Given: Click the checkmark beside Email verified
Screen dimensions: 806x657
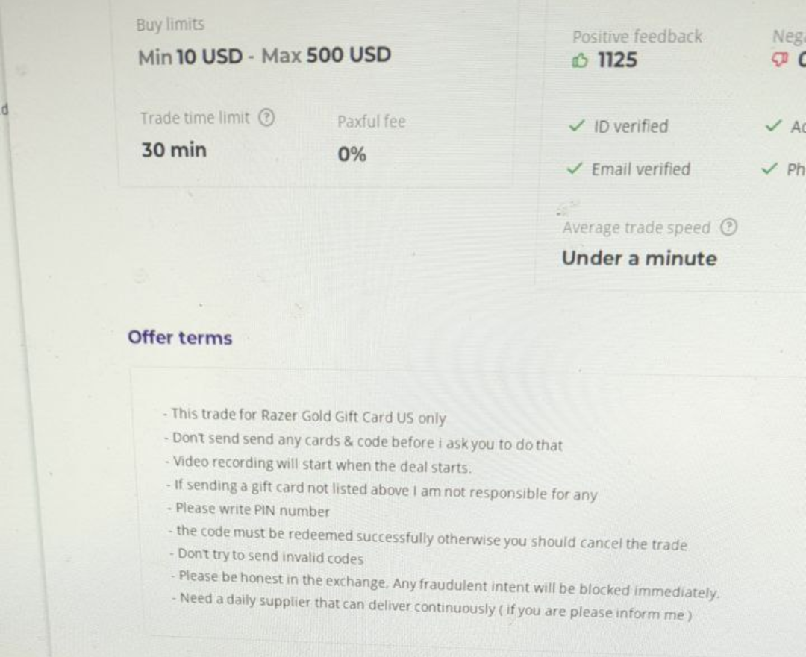Looking at the screenshot, I should tap(574, 169).
